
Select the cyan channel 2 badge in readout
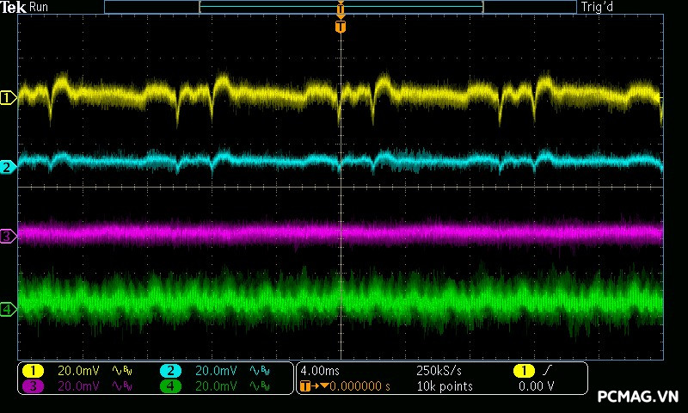coord(170,370)
